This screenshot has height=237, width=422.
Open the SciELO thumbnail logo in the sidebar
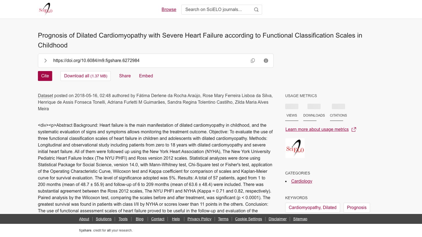(x=295, y=148)
